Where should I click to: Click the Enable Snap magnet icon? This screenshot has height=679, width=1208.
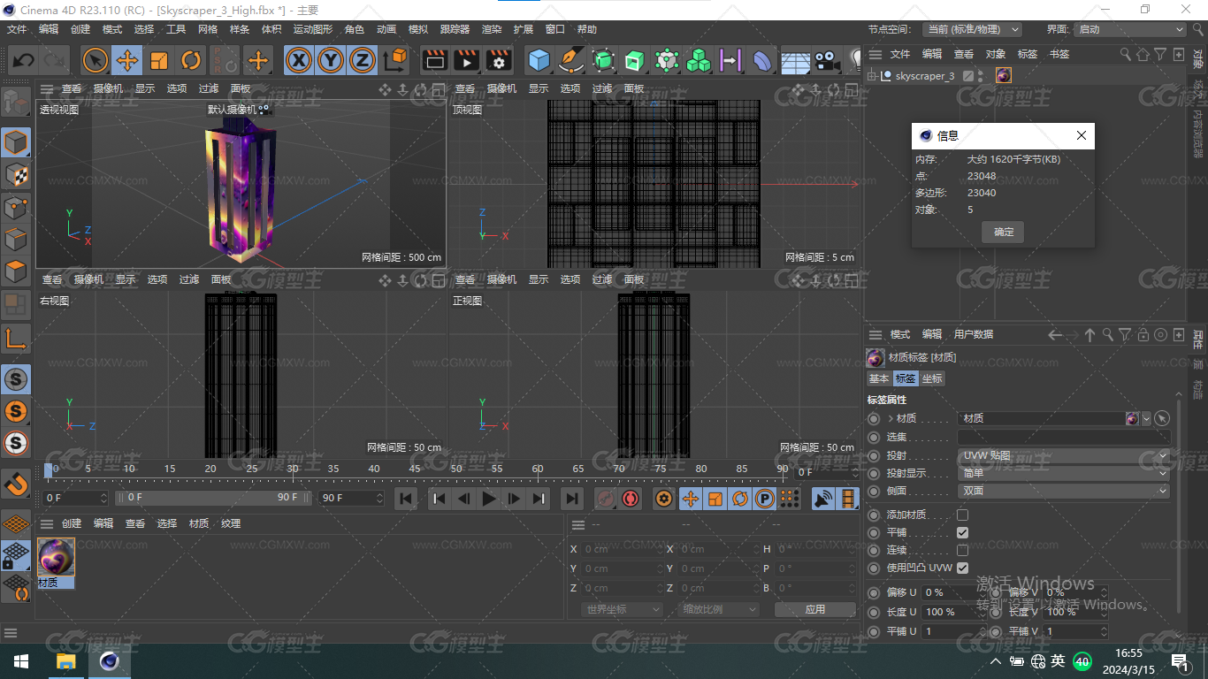16,484
